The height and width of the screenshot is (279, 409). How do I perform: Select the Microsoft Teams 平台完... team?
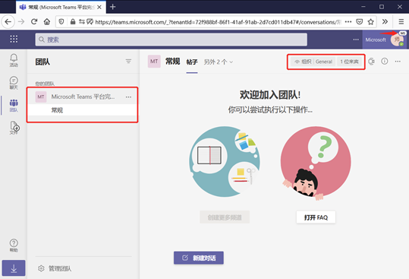coord(83,97)
